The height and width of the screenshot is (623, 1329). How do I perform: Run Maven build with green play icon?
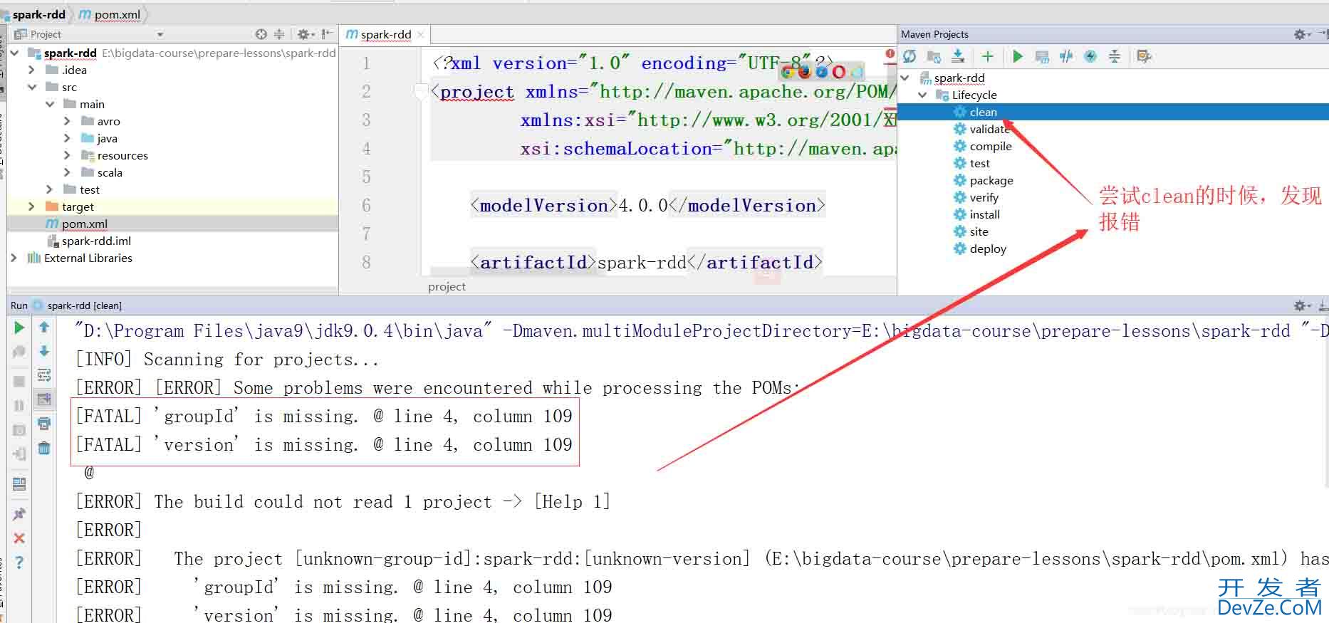click(x=1018, y=56)
